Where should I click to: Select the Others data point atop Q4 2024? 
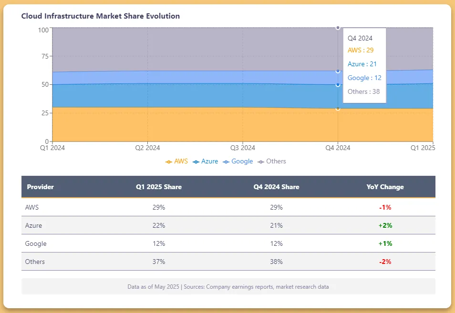click(338, 28)
